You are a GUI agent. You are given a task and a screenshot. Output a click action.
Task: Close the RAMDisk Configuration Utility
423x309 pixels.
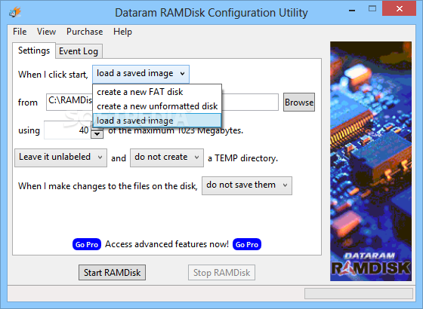coord(400,9)
